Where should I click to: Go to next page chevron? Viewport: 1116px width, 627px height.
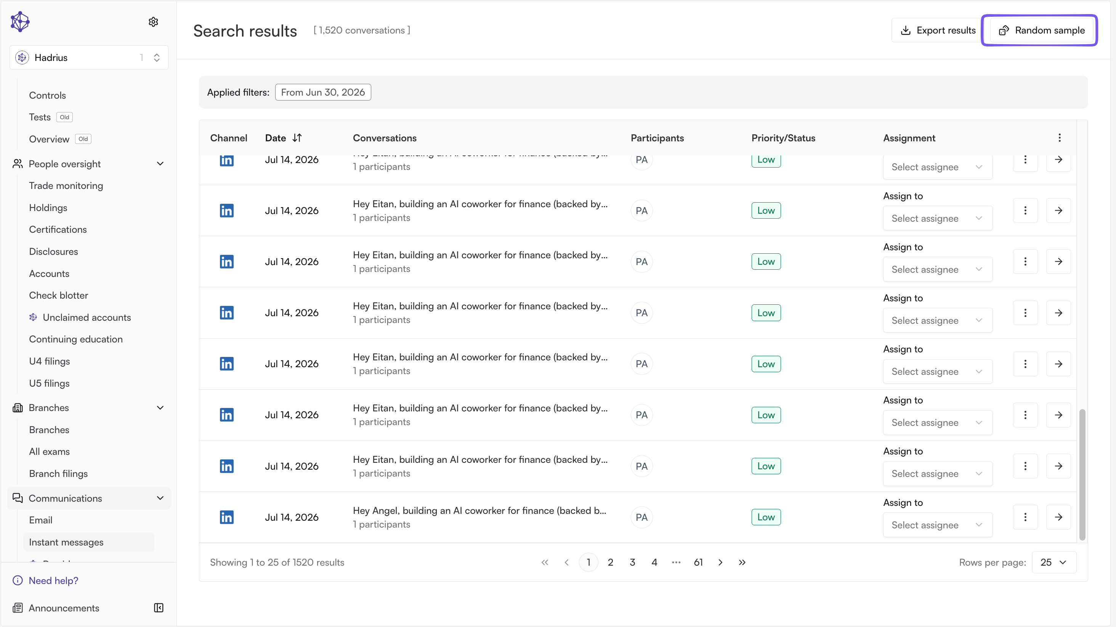[x=720, y=562]
